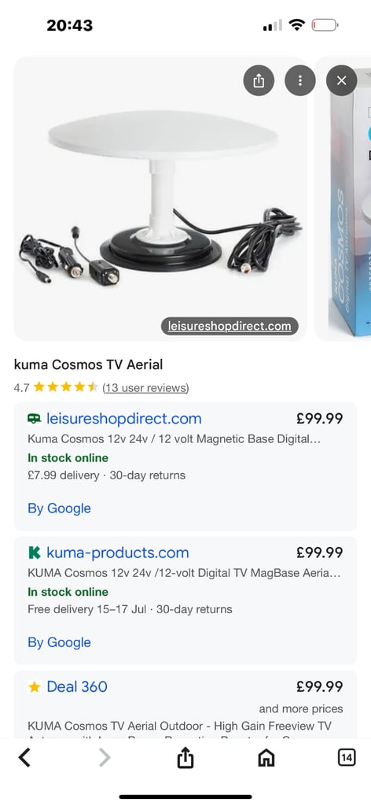Tap the browser home icon

pos(266,758)
